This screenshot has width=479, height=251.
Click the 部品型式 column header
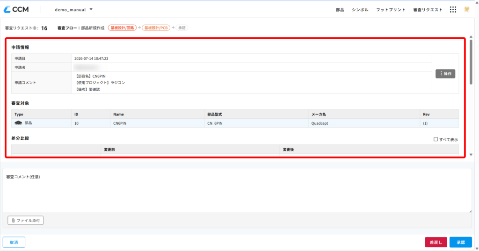256,114
